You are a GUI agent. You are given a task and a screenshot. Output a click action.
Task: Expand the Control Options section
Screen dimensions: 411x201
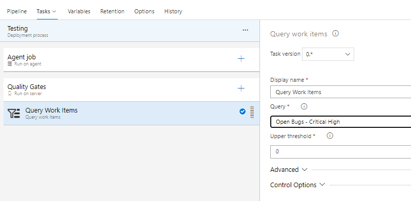coord(297,185)
